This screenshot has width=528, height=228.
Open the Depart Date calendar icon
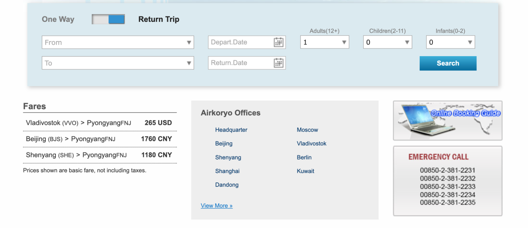278,42
